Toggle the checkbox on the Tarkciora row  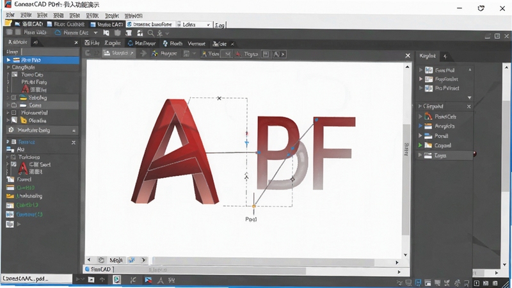[x=13, y=157]
